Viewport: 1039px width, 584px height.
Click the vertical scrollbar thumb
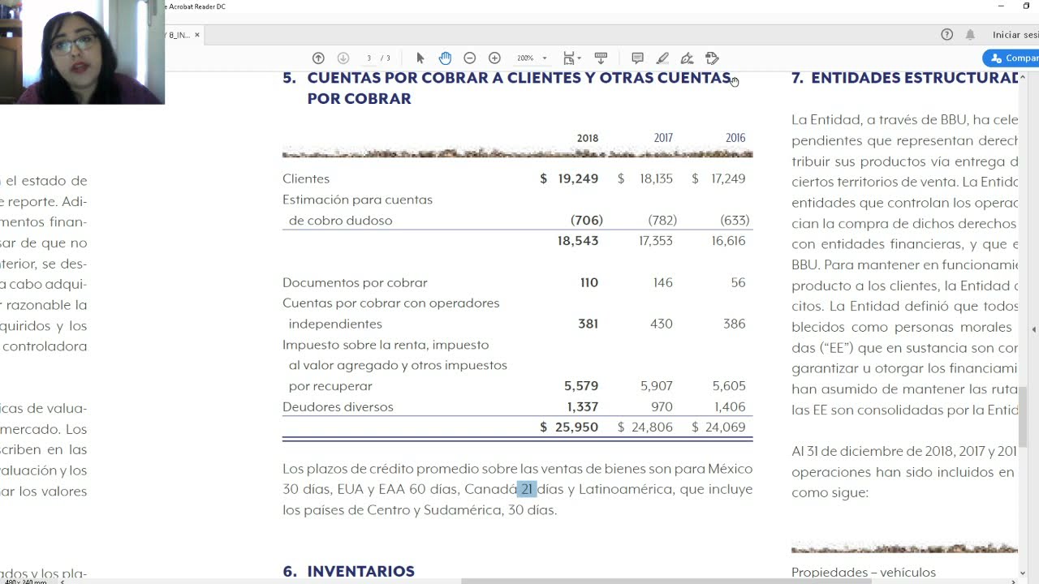tap(1023, 417)
